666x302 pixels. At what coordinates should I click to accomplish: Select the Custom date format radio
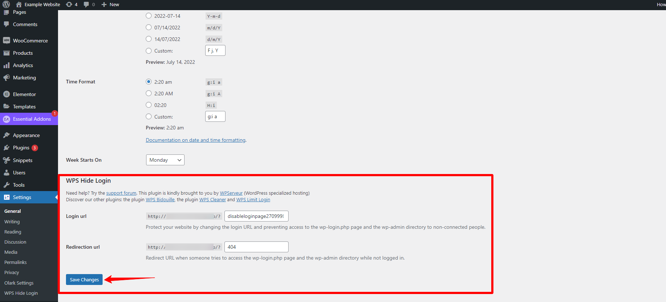click(149, 50)
